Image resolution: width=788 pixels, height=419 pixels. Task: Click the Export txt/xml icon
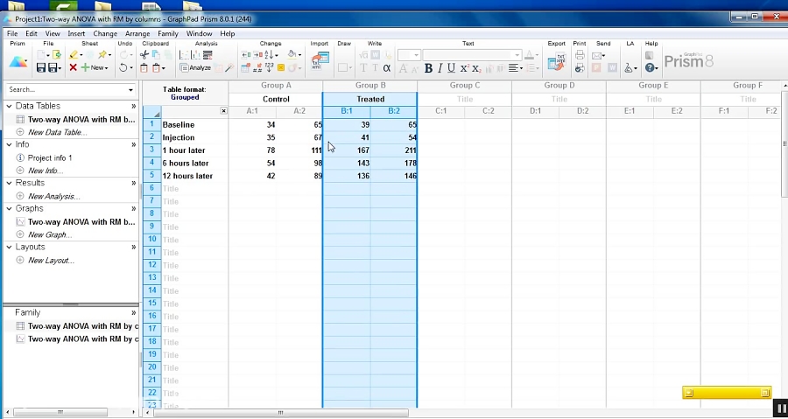tap(556, 61)
